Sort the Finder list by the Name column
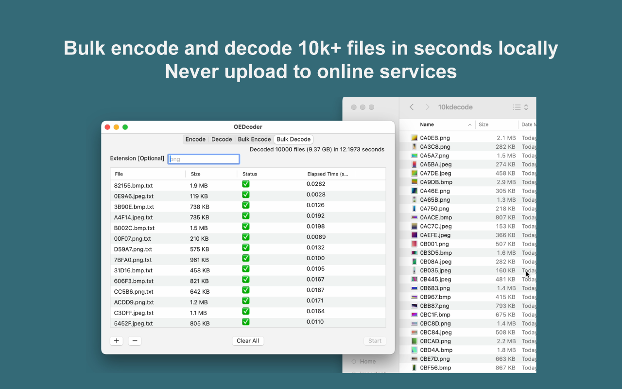Screen dimensions: 622x389 pyautogui.click(x=446, y=124)
